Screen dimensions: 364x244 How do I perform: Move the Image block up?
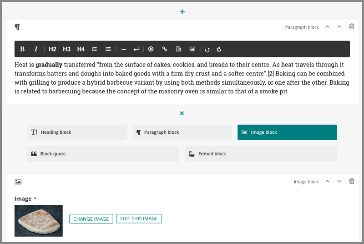[327, 181]
